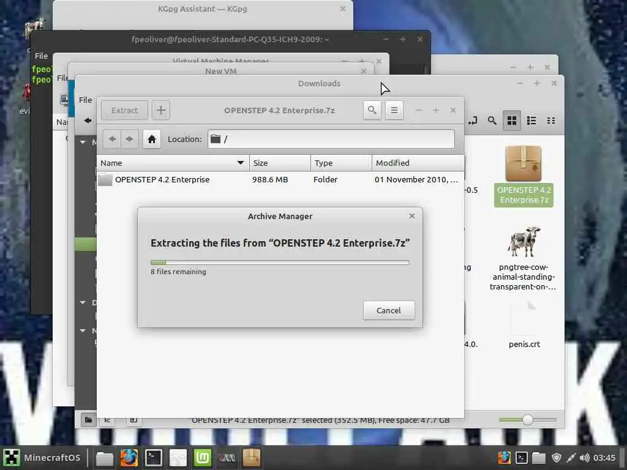Select the pngtree-cow image file in Downloads
This screenshot has width=627, height=470.
pos(524,258)
